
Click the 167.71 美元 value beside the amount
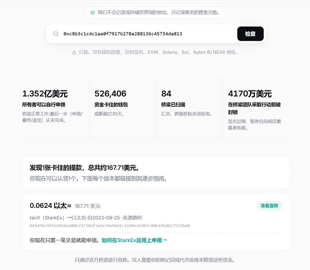[88, 206]
